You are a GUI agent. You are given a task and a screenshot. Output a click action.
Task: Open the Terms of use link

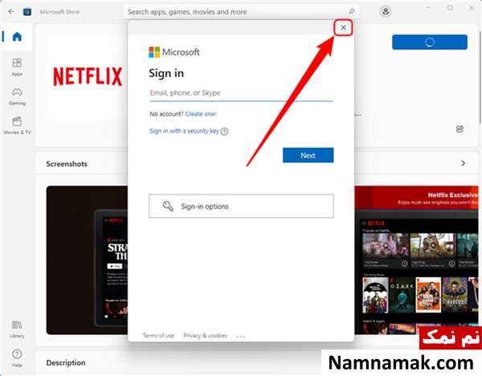pos(158,335)
